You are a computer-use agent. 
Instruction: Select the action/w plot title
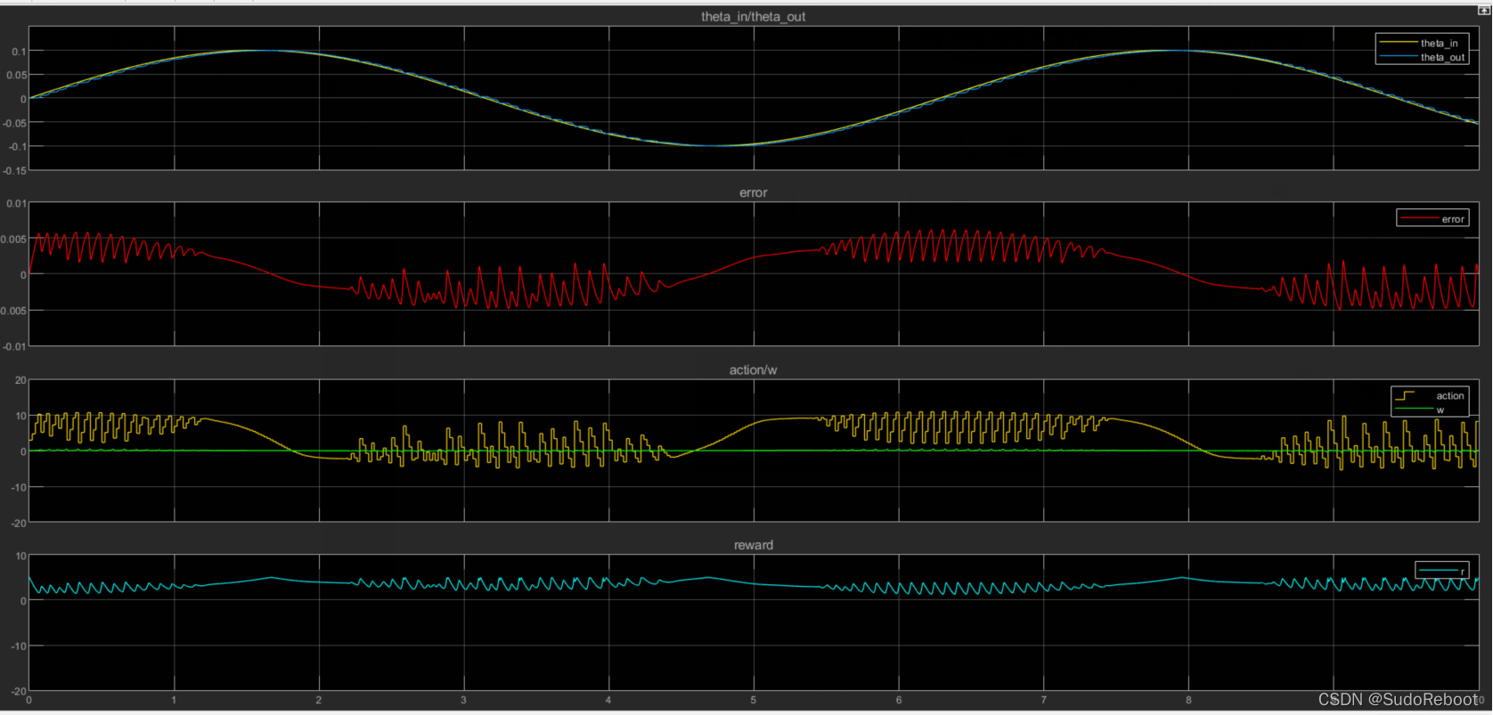pyautogui.click(x=753, y=370)
